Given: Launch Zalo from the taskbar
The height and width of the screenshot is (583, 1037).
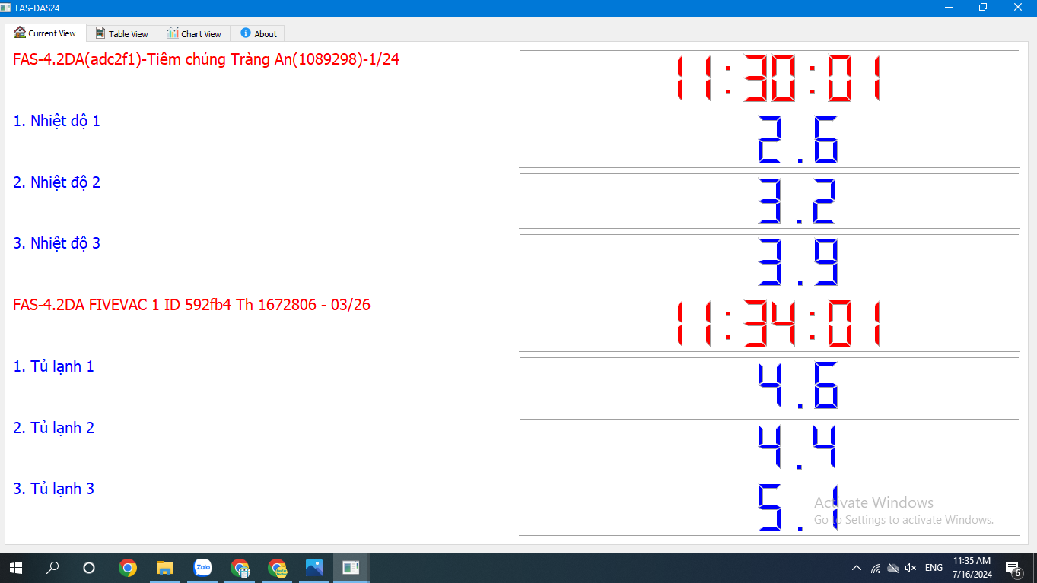Looking at the screenshot, I should [x=202, y=568].
